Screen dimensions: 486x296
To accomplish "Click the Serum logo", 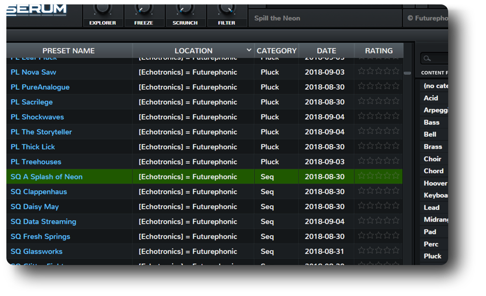I will (x=36, y=10).
